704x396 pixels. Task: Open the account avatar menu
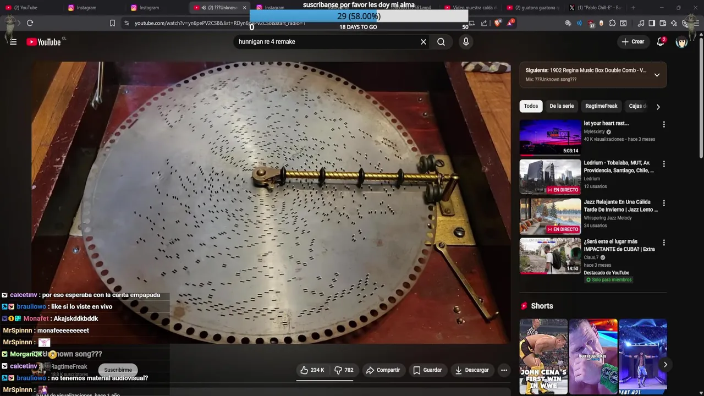(682, 42)
